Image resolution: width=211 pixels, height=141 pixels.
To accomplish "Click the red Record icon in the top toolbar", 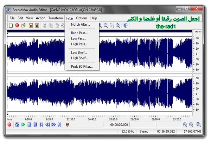I will click(17, 25).
